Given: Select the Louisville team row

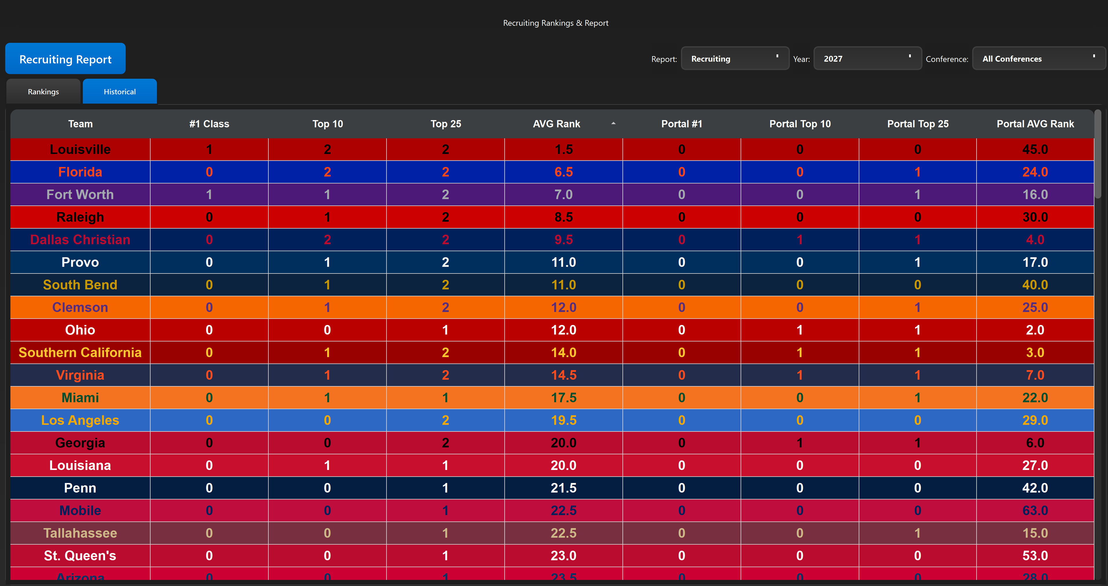Looking at the screenshot, I should pyautogui.click(x=552, y=150).
